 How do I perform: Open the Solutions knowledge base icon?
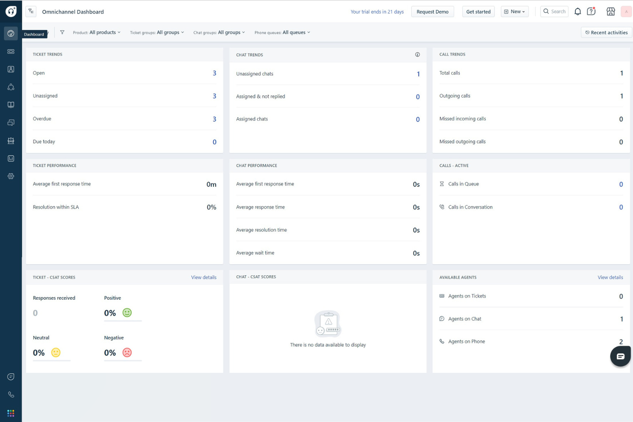(11, 105)
